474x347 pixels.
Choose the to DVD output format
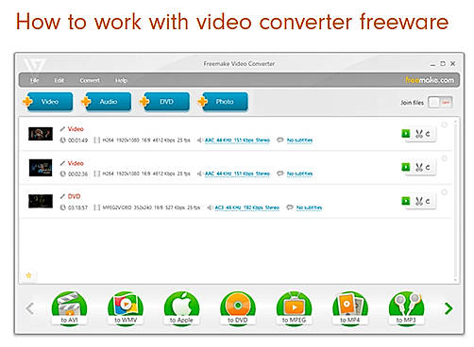[x=238, y=308]
